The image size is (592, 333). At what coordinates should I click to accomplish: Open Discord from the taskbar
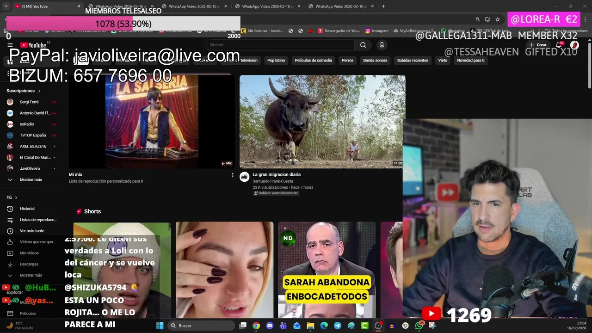270,326
